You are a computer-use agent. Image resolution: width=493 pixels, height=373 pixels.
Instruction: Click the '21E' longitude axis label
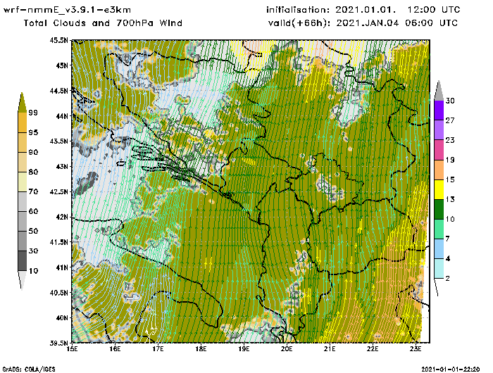coord(330,349)
